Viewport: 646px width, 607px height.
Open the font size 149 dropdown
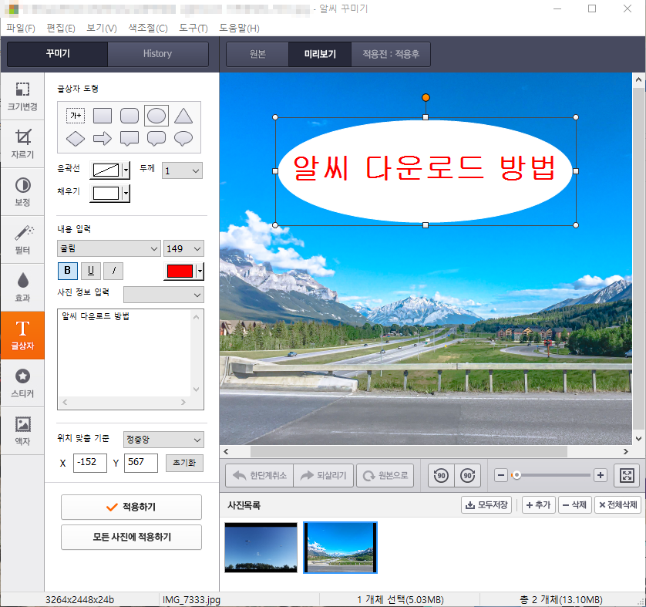tap(183, 248)
